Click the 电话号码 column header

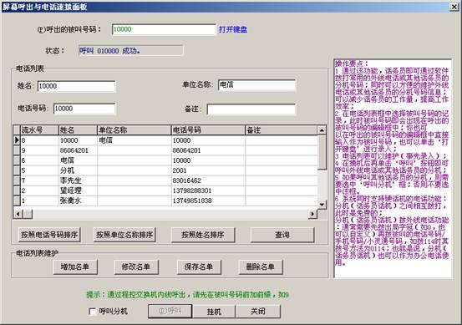[208, 130]
